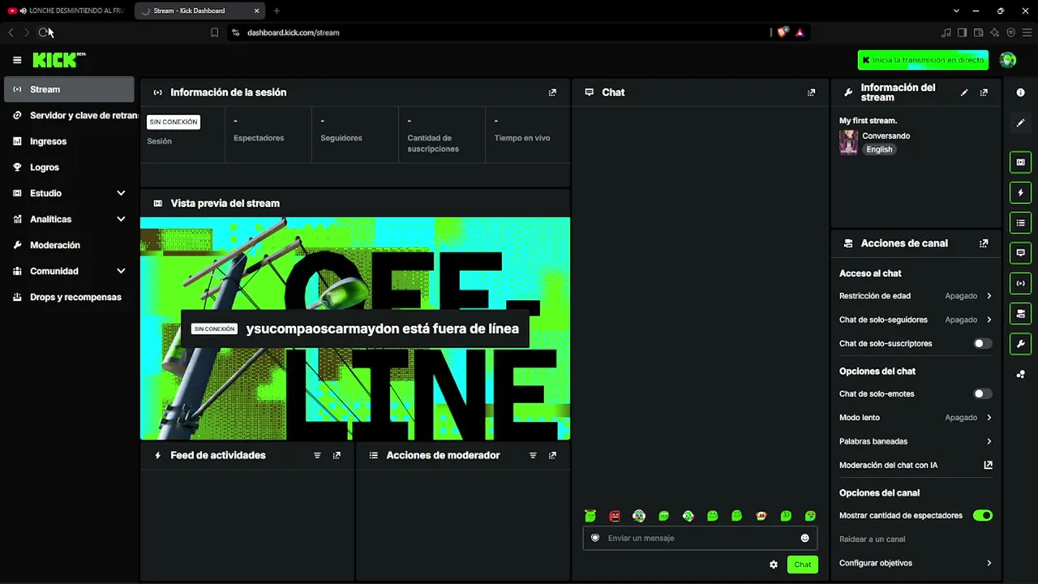Filter the Acciones de moderador panel
Screen dimensions: 1038x584
pos(533,456)
